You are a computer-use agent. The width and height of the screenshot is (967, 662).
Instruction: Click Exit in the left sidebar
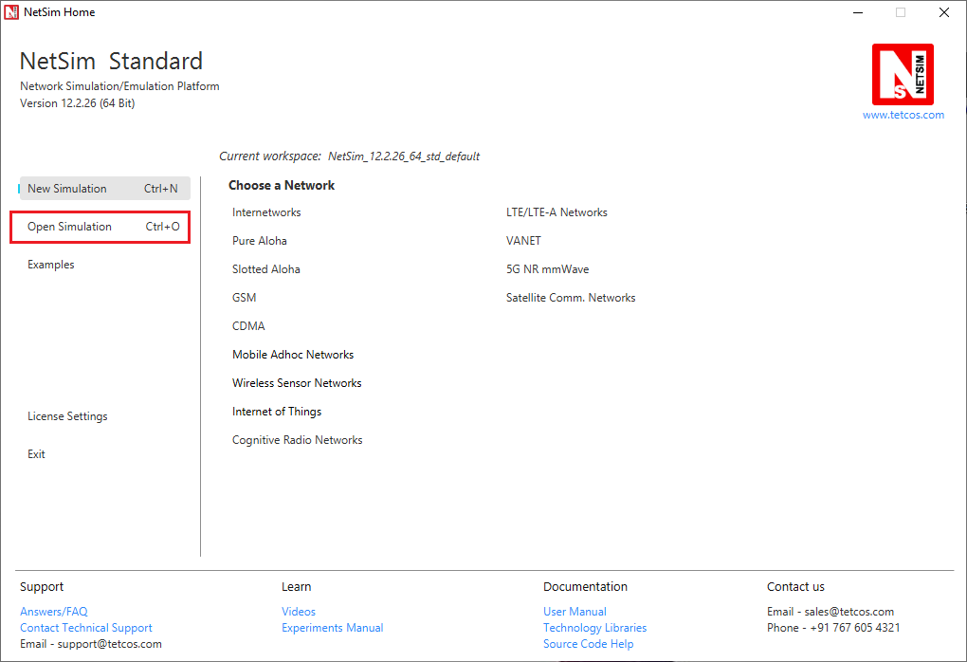(x=36, y=454)
